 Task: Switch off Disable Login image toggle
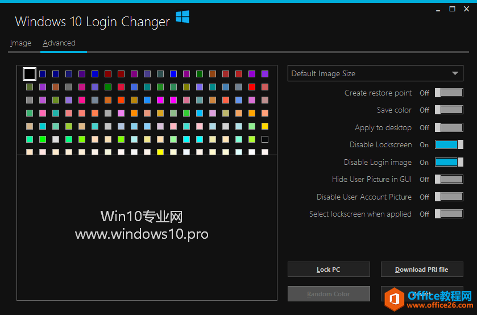point(449,162)
